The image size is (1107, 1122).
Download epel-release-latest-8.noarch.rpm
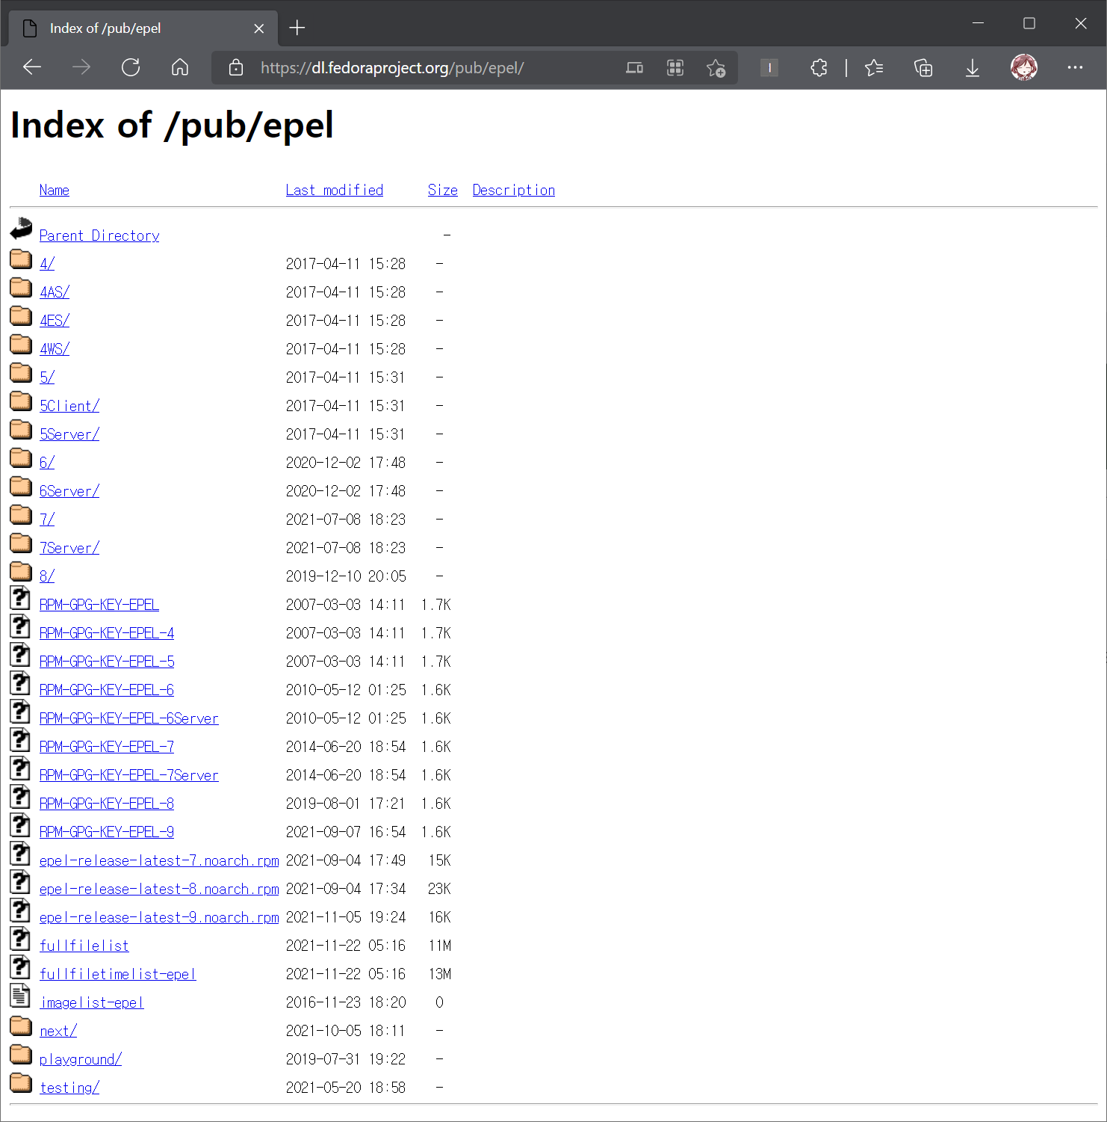[159, 889]
